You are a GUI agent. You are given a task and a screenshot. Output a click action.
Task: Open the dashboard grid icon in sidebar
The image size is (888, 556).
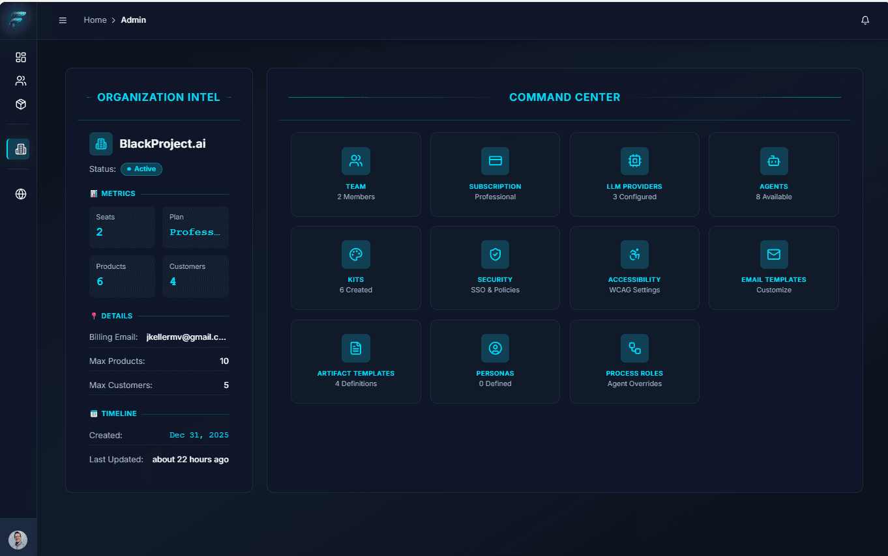pos(21,57)
